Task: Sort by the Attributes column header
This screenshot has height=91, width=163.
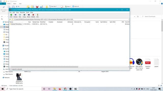Action: [70, 22]
